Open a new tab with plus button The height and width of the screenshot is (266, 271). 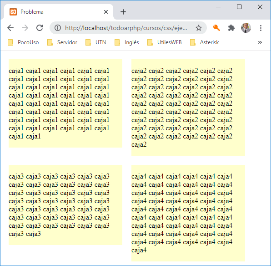coord(123,12)
